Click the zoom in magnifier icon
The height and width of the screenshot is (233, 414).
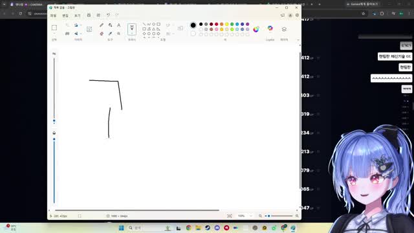[x=297, y=216]
